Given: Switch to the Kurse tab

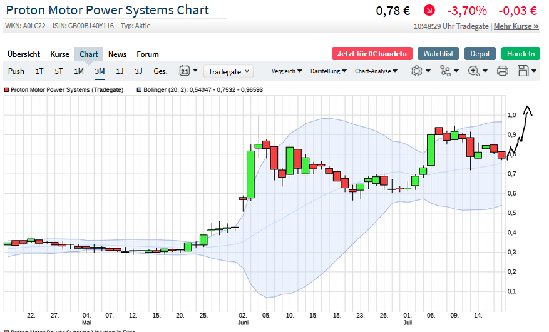Looking at the screenshot, I should [59, 54].
